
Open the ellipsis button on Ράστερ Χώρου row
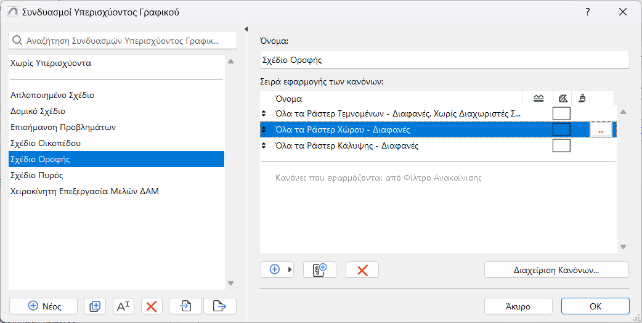(x=601, y=129)
